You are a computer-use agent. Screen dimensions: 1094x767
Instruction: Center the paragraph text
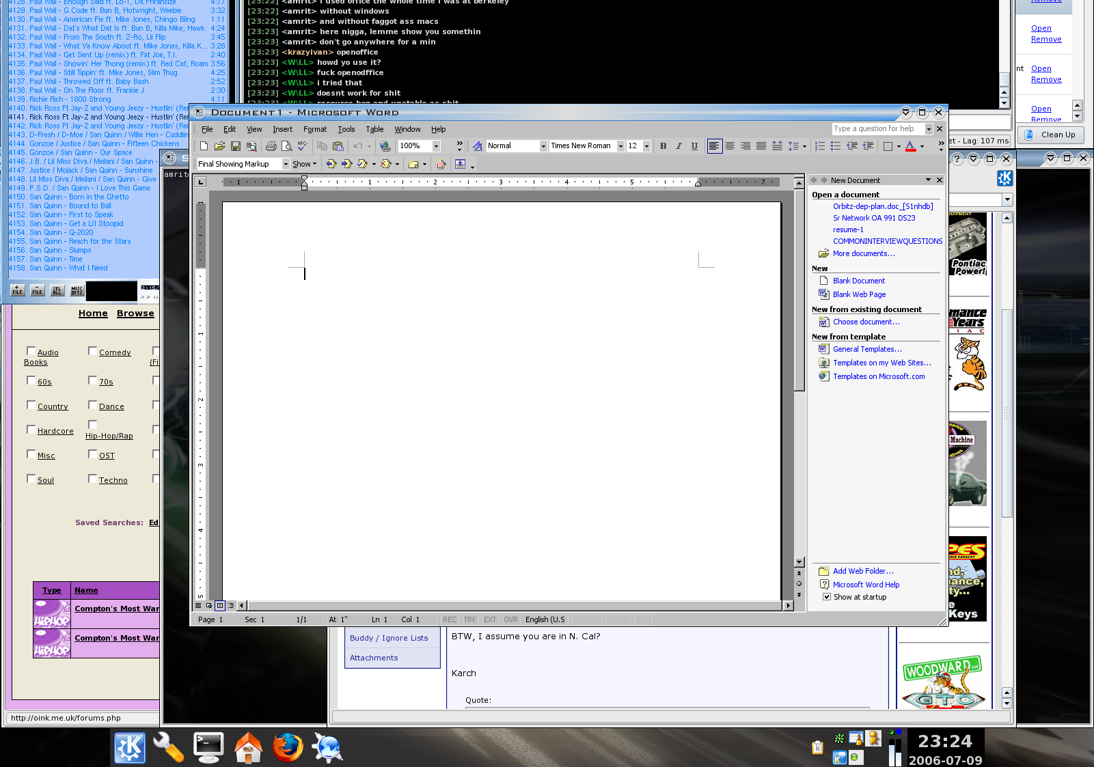730,146
